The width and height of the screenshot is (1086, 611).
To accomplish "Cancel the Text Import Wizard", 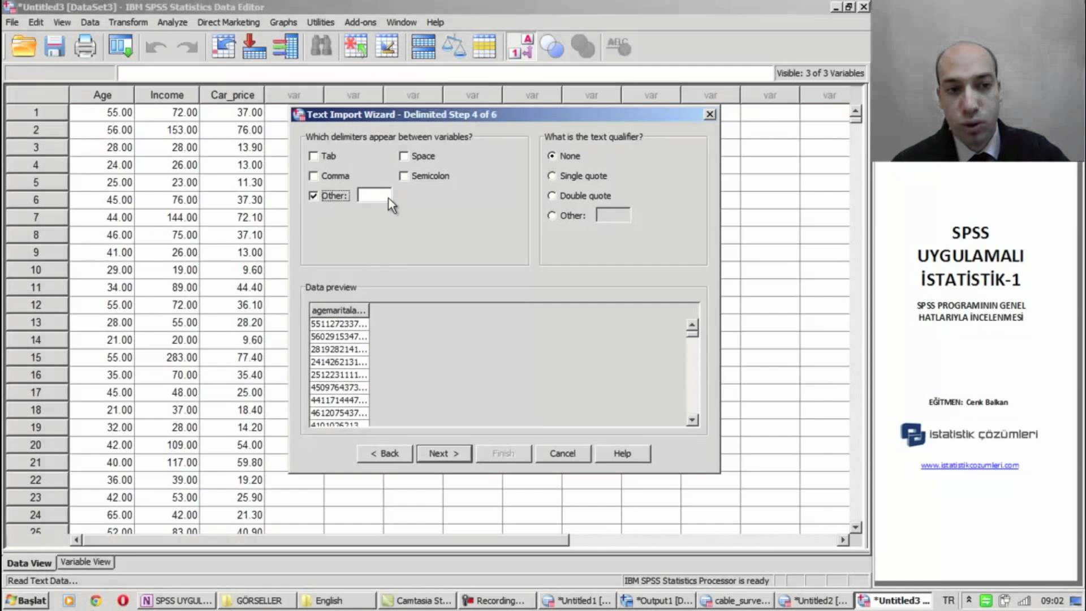I will coord(562,453).
